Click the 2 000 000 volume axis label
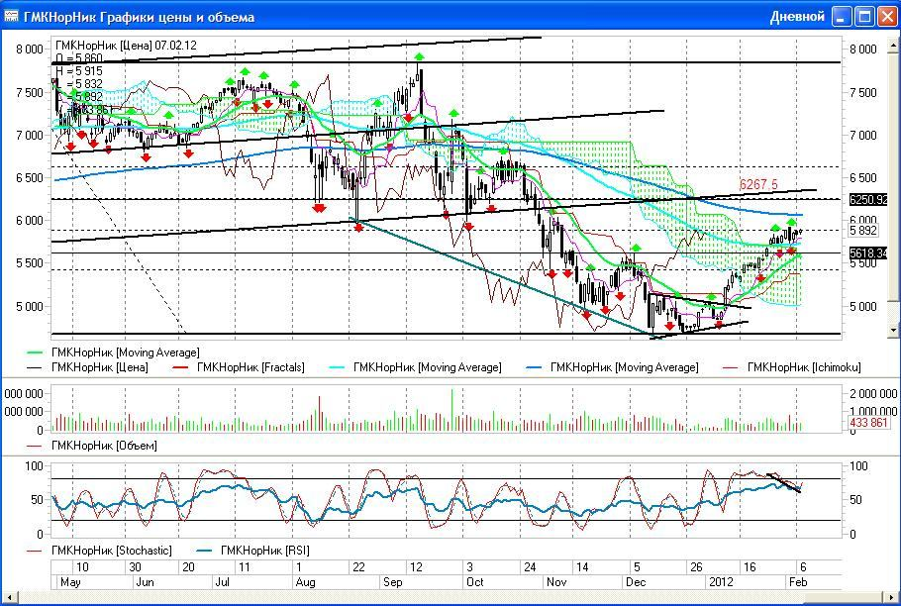This screenshot has height=606, width=901. [x=873, y=393]
